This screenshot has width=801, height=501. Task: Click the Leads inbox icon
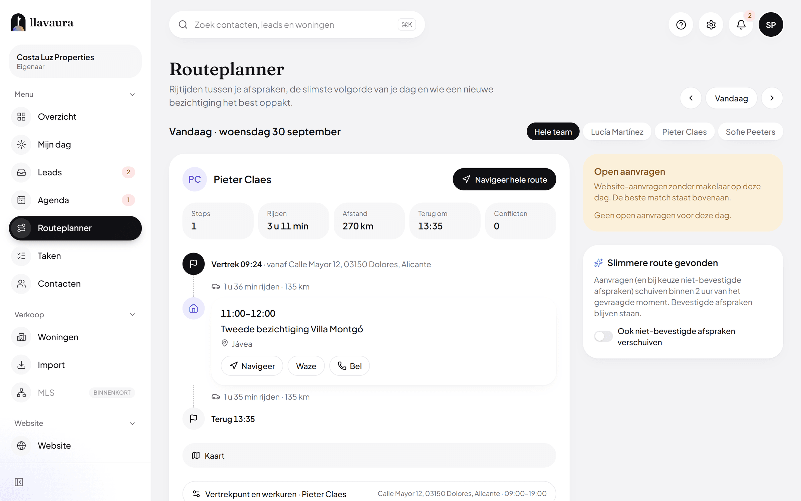(21, 172)
